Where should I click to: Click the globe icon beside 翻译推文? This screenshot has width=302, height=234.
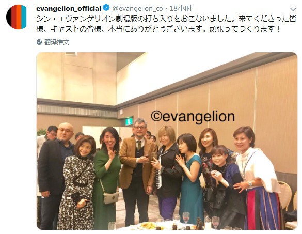(39, 42)
